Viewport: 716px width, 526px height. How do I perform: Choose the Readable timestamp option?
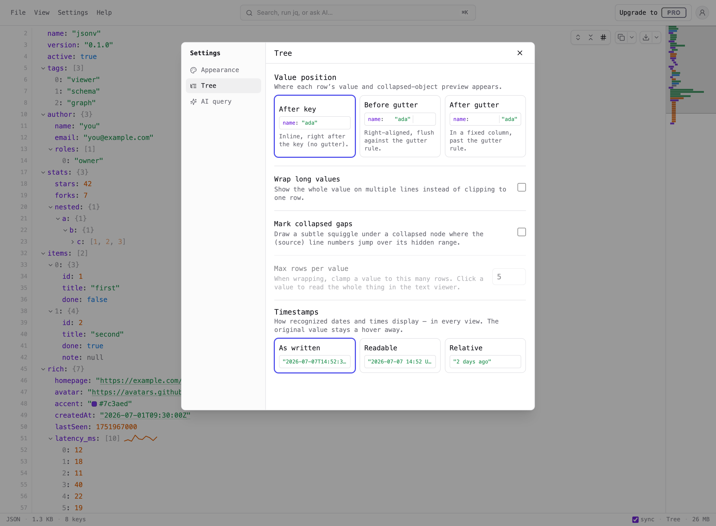400,355
